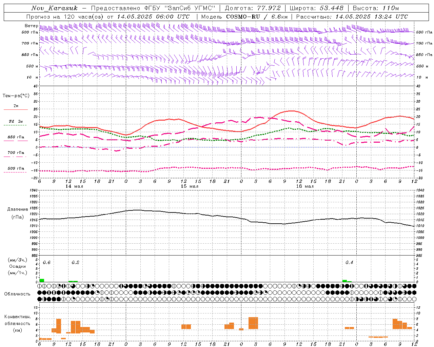Click the Тем-ра(°C) axis label
Screen dimensions: 434x347
click(x=16, y=96)
